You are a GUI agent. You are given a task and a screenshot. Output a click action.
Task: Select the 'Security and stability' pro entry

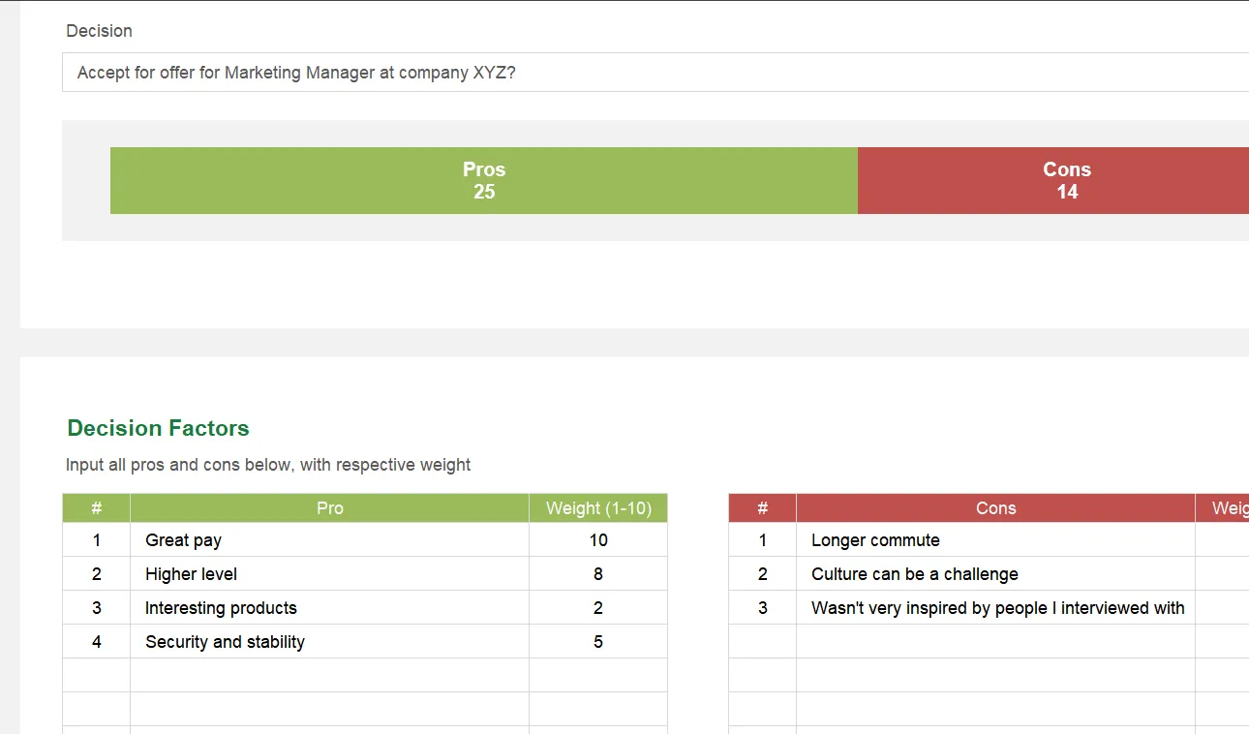tap(225, 641)
